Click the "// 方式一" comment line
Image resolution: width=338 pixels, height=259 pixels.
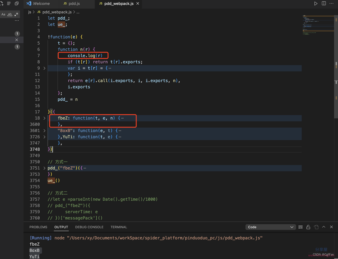pyautogui.click(x=58, y=162)
